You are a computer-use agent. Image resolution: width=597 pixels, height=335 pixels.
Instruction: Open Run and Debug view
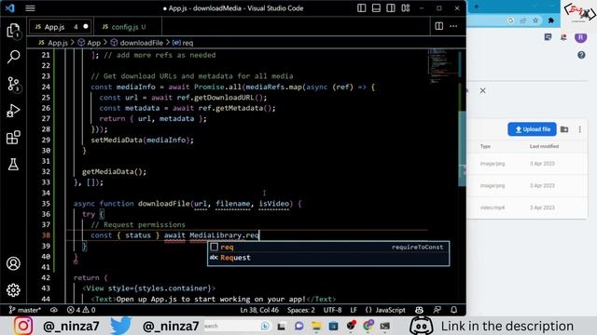click(x=13, y=111)
